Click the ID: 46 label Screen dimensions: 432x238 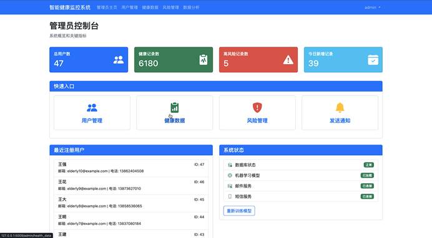[199, 182]
